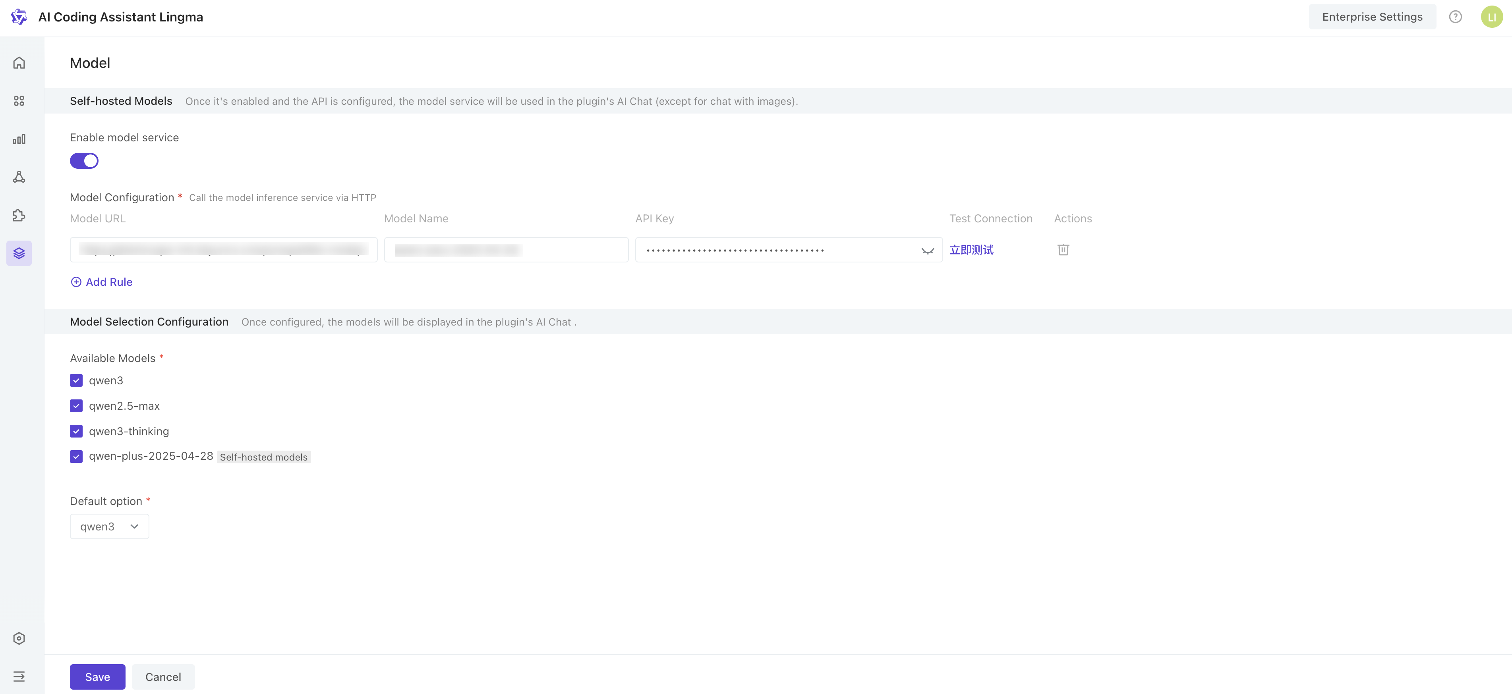The height and width of the screenshot is (694, 1512).
Task: Click the puzzle piece extensions icon
Action: point(19,215)
